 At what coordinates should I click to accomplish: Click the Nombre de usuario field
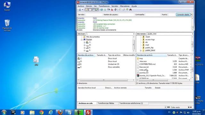point(127,15)
